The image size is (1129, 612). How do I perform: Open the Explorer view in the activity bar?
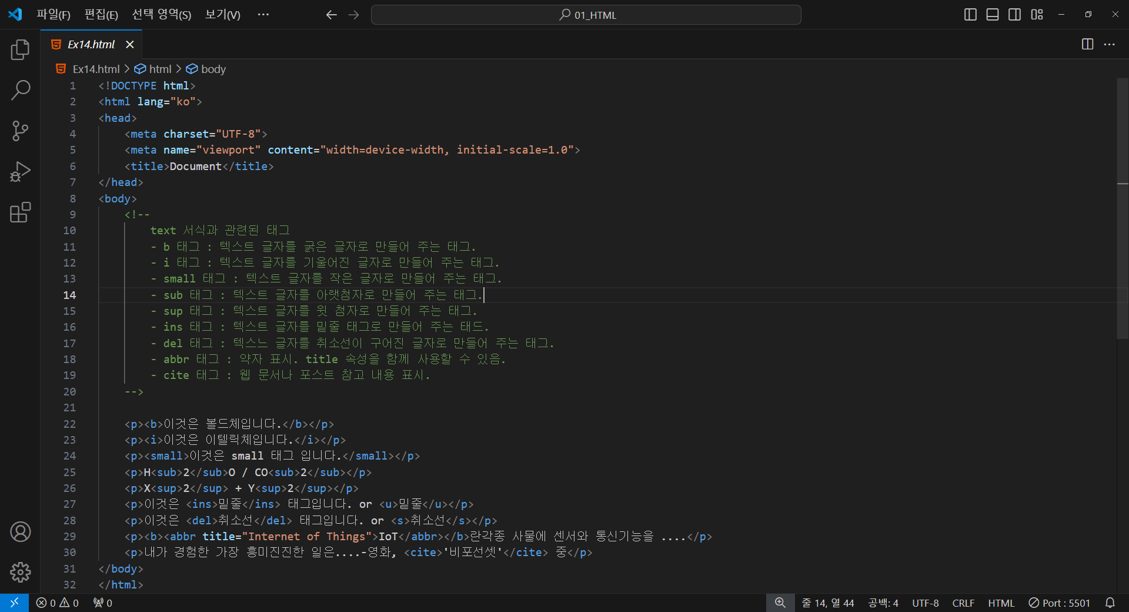tap(20, 50)
